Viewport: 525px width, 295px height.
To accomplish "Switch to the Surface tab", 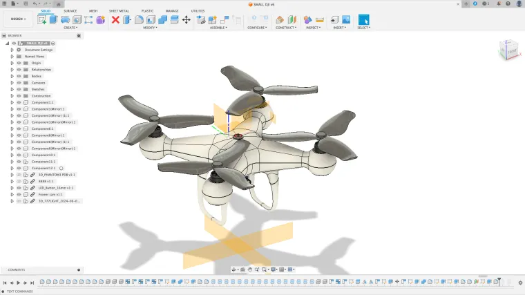I will (70, 11).
